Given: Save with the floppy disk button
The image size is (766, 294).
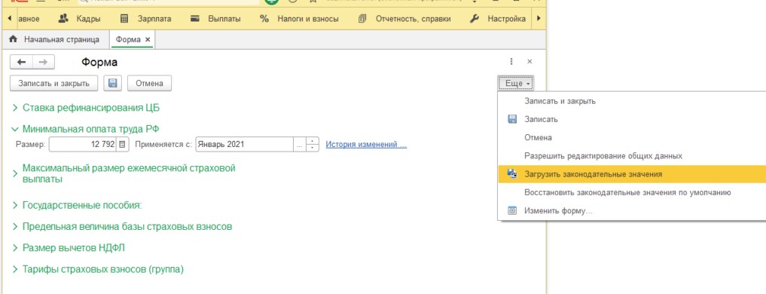Looking at the screenshot, I should tap(113, 83).
